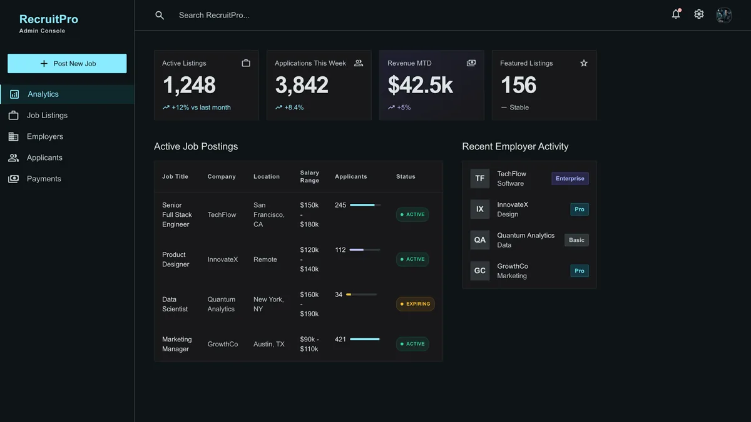Open the Applicants page
Viewport: 751px width, 422px height.
point(67,158)
